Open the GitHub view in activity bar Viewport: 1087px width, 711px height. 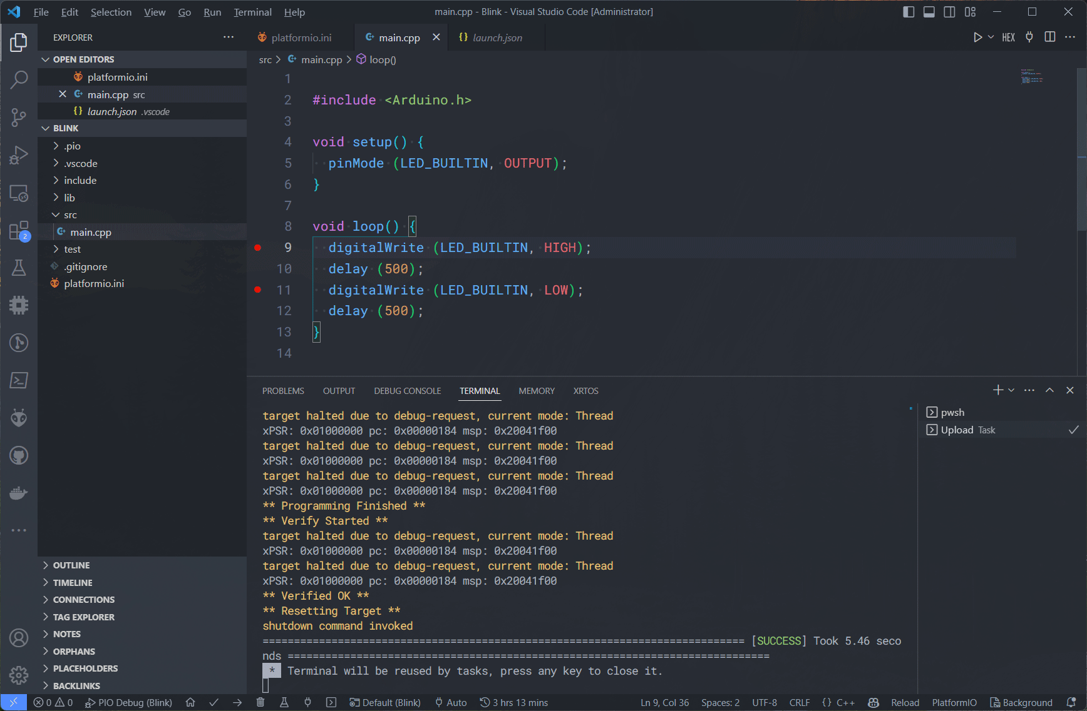(x=19, y=455)
